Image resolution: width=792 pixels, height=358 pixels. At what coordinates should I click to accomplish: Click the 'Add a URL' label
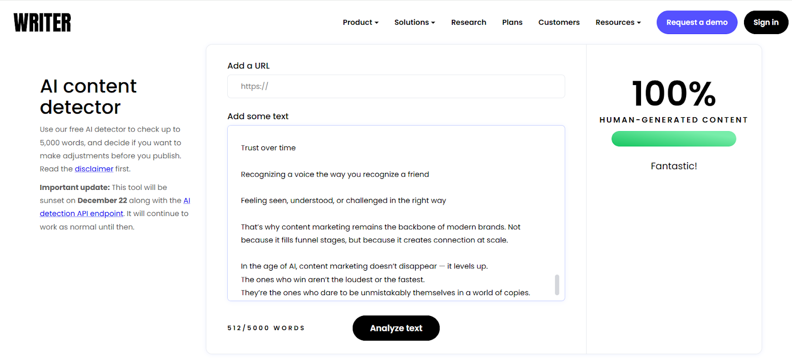248,66
